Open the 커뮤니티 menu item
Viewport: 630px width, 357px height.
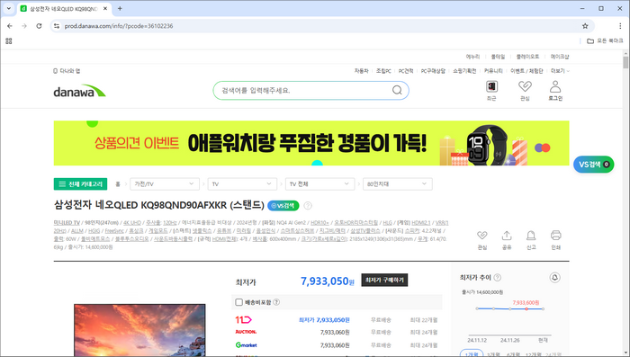pyautogui.click(x=493, y=71)
